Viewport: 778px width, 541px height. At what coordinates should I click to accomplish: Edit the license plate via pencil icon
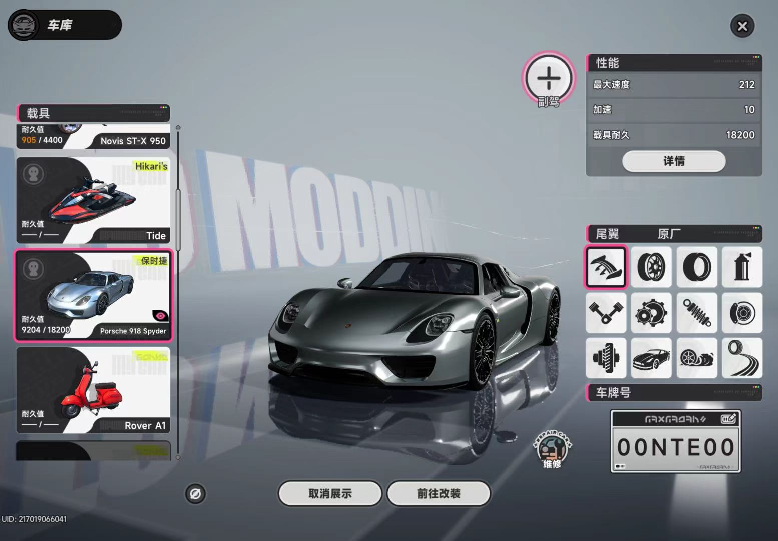tap(728, 419)
